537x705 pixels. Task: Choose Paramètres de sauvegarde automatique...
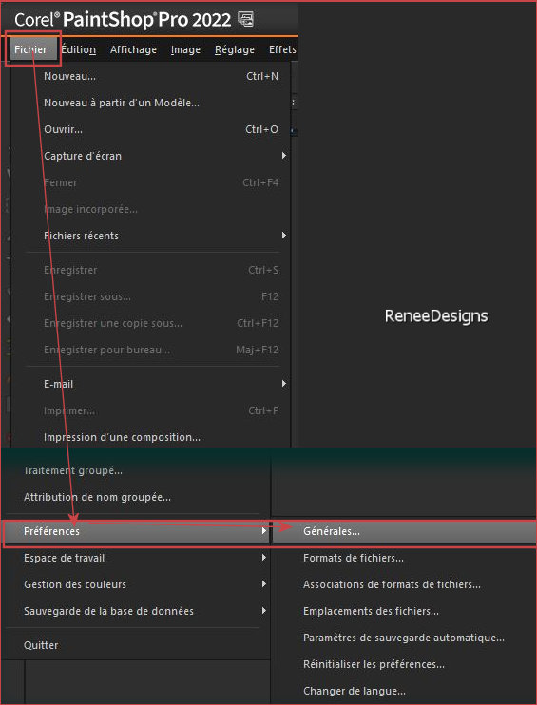tap(403, 638)
